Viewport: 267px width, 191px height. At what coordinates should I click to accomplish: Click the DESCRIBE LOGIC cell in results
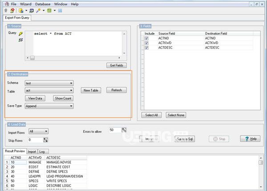66,186
